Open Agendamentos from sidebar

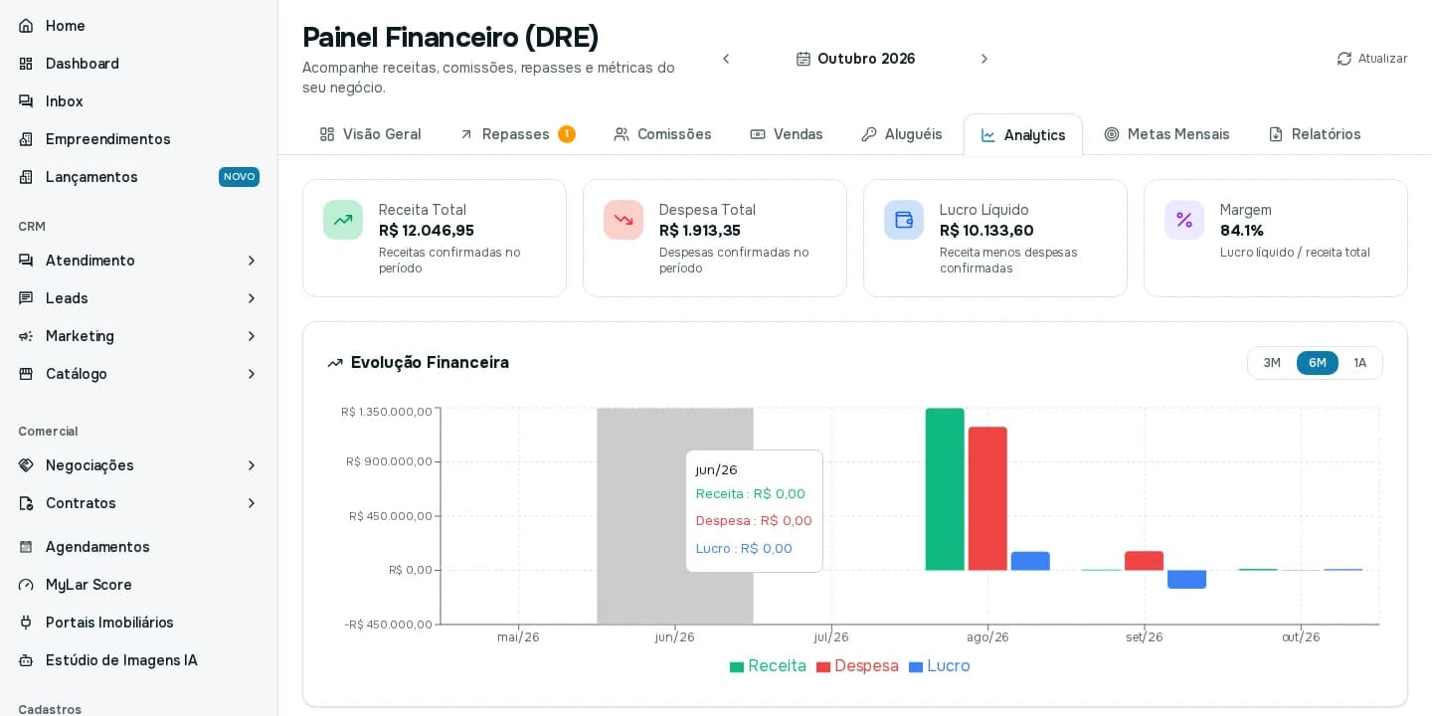pos(138,547)
